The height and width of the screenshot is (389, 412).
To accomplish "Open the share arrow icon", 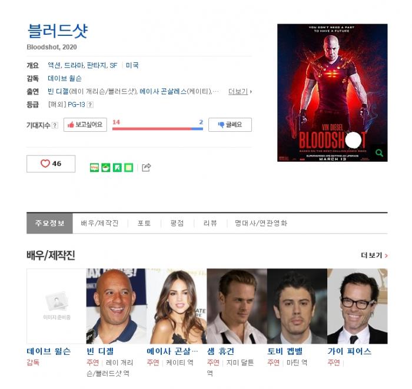I will [x=147, y=167].
